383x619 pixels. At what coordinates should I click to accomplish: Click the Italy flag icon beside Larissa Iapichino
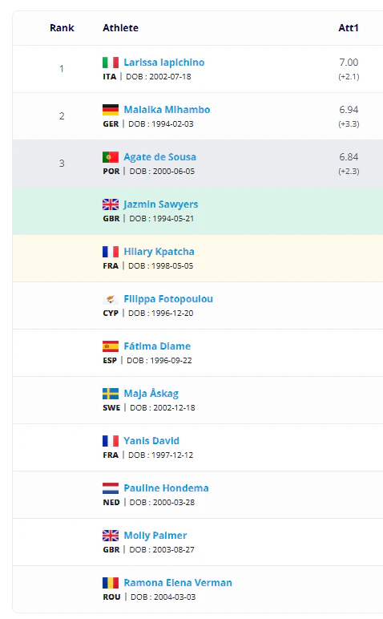point(111,63)
